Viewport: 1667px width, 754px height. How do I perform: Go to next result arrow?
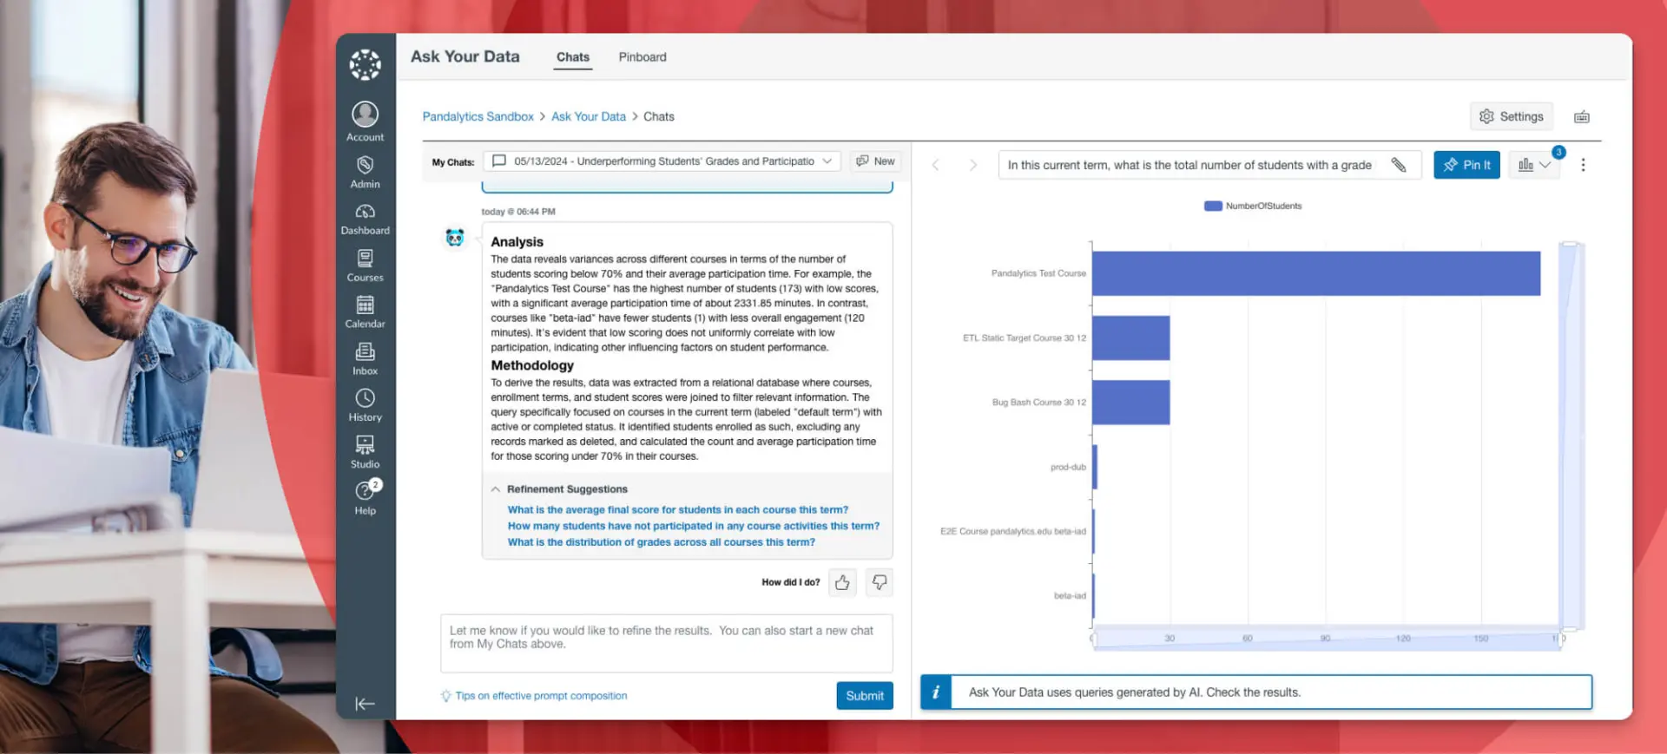click(x=973, y=165)
